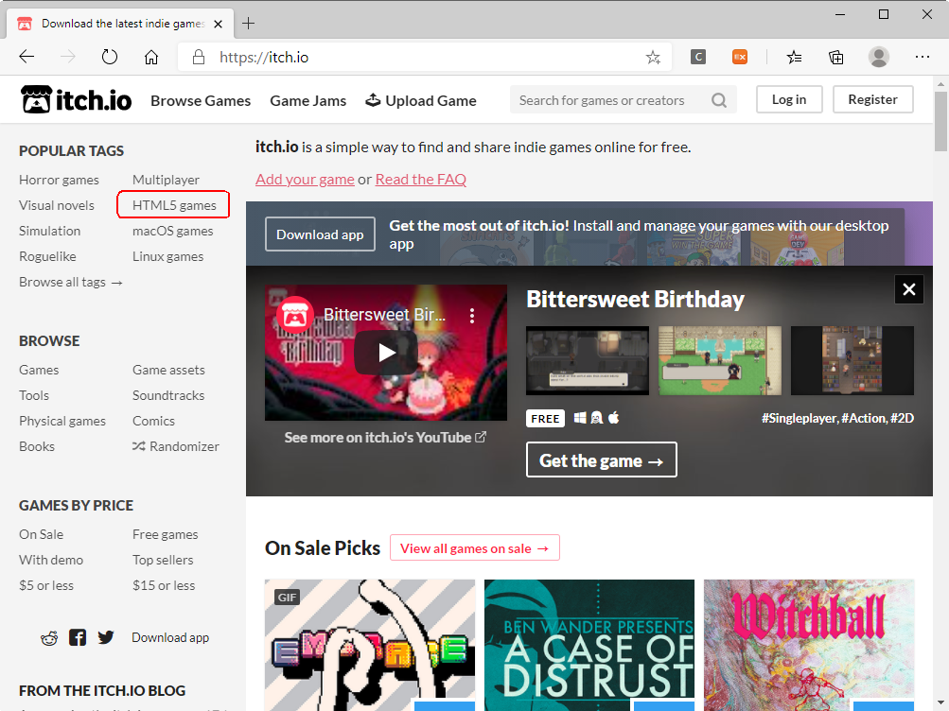
Task: Open the GIF game cover on sale
Action: tap(370, 645)
